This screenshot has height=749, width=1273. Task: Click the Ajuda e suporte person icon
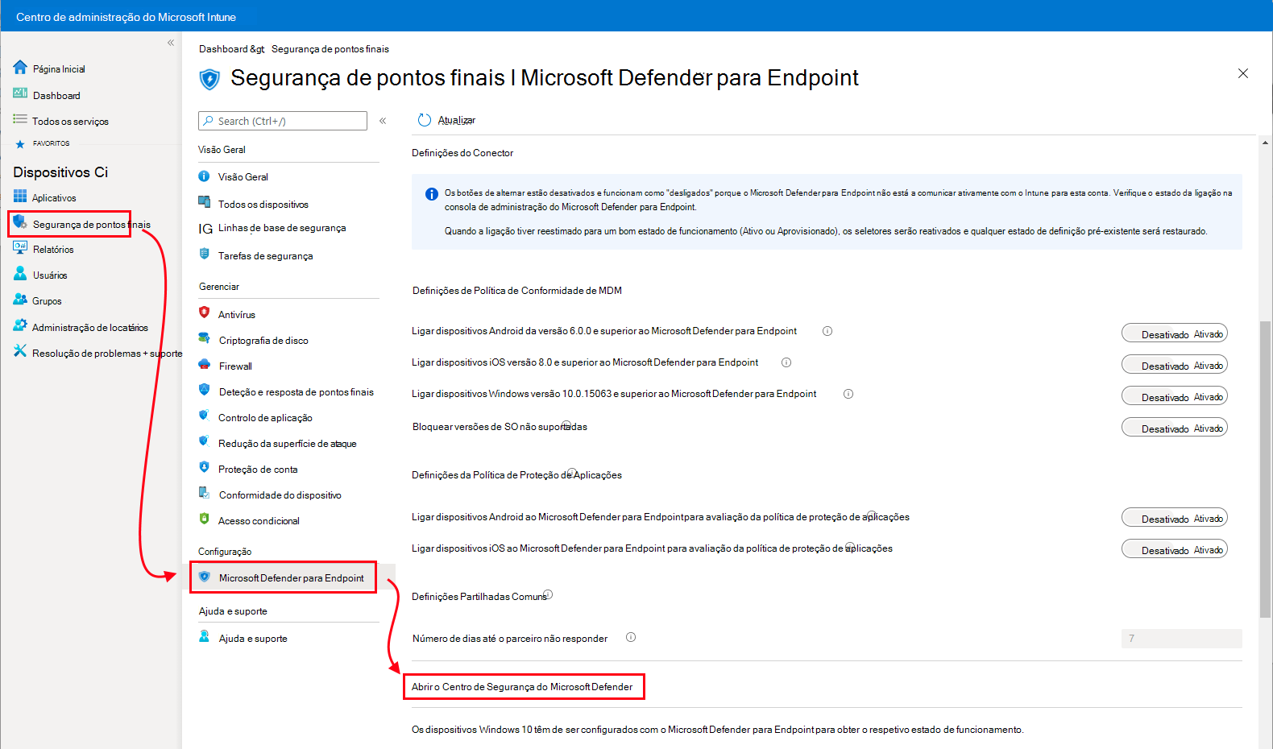(204, 636)
